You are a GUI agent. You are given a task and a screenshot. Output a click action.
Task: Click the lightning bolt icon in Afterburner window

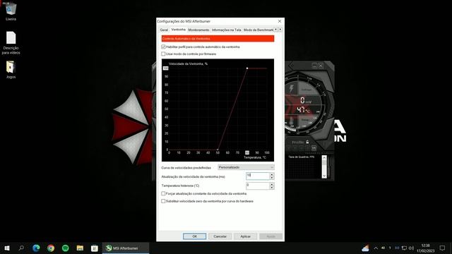291,88
